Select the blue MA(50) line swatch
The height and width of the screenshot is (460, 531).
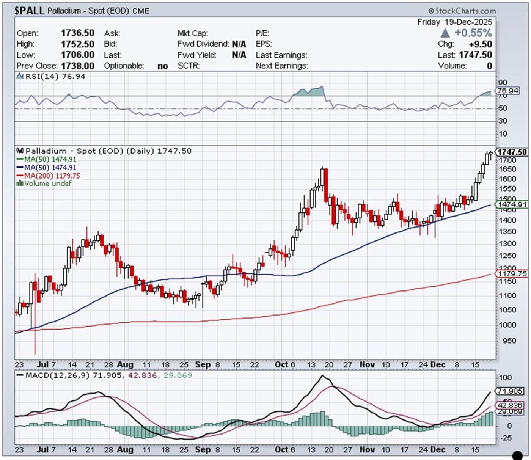(20, 168)
